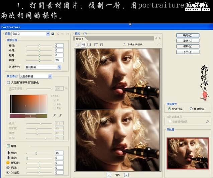Select vertical split preview layout icon
213x178 pixels.
tap(89, 45)
